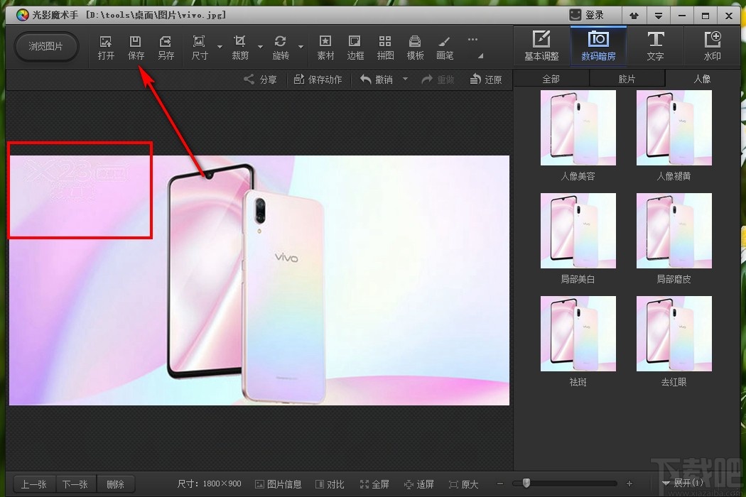This screenshot has width=746, height=497.
Task: Open the 素材 (Materials) tool
Action: tap(325, 48)
